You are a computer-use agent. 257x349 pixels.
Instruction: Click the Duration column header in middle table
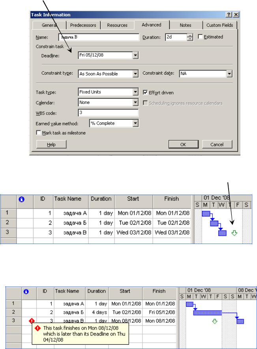point(101,202)
